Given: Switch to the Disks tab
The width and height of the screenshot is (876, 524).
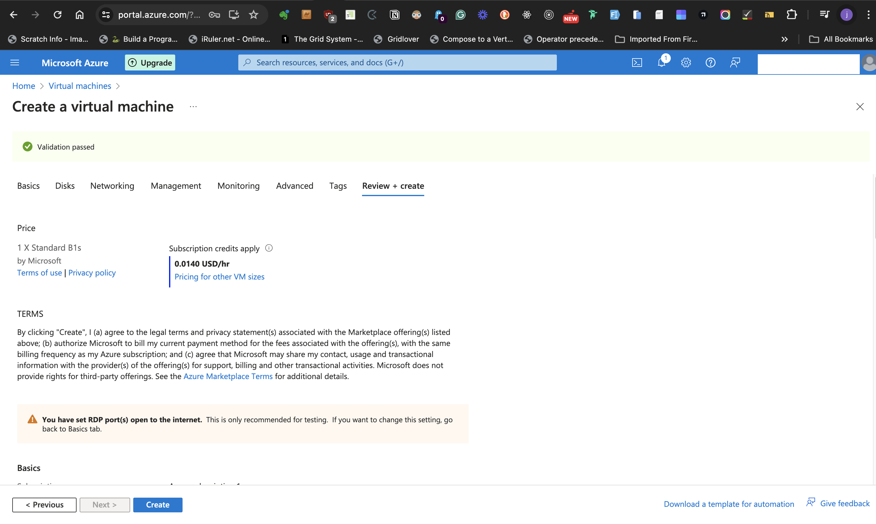Looking at the screenshot, I should pos(65,186).
